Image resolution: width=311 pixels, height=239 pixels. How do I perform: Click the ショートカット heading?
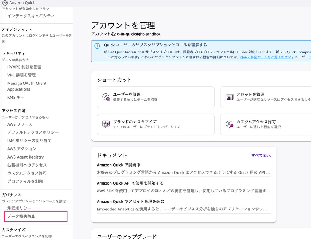point(115,80)
